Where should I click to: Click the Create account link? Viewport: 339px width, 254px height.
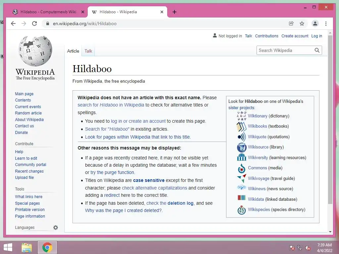(x=295, y=36)
